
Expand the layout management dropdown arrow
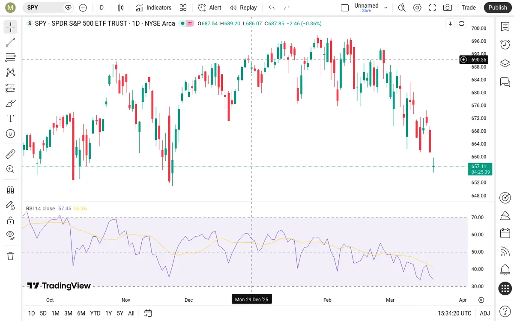(386, 7)
